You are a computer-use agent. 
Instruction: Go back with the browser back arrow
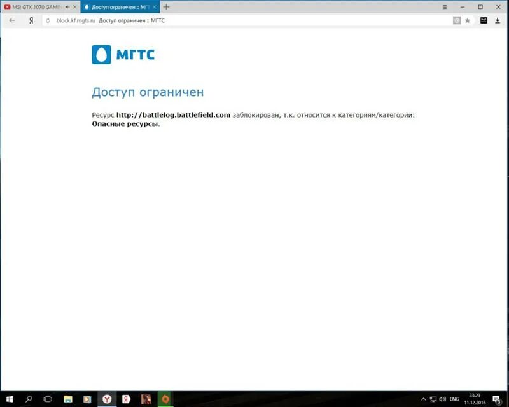click(x=12, y=20)
